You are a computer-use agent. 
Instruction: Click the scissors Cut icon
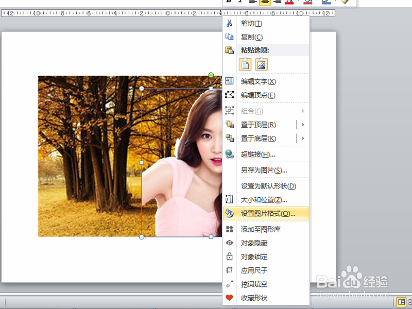point(229,23)
